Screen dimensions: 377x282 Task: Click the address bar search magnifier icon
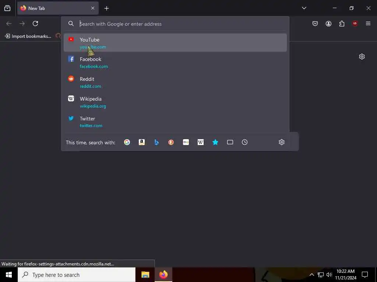71,23
